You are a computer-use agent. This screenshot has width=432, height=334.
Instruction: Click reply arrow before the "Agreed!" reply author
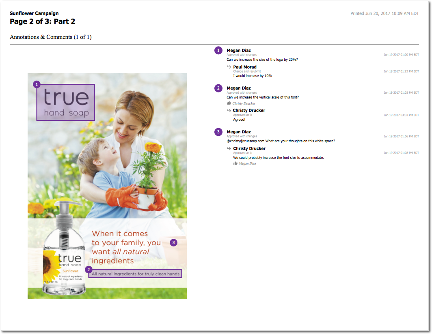tap(229, 110)
